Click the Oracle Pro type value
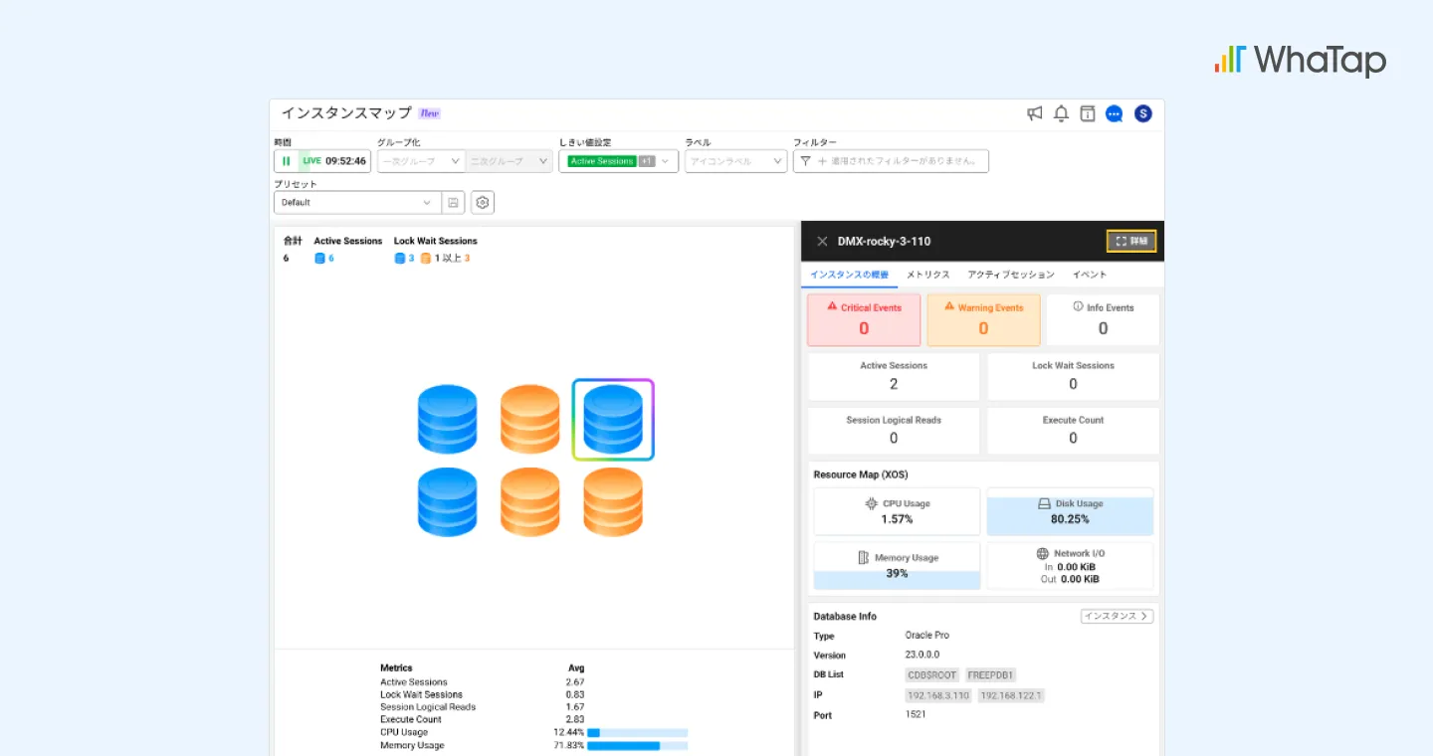Image resolution: width=1433 pixels, height=756 pixels. (x=927, y=636)
